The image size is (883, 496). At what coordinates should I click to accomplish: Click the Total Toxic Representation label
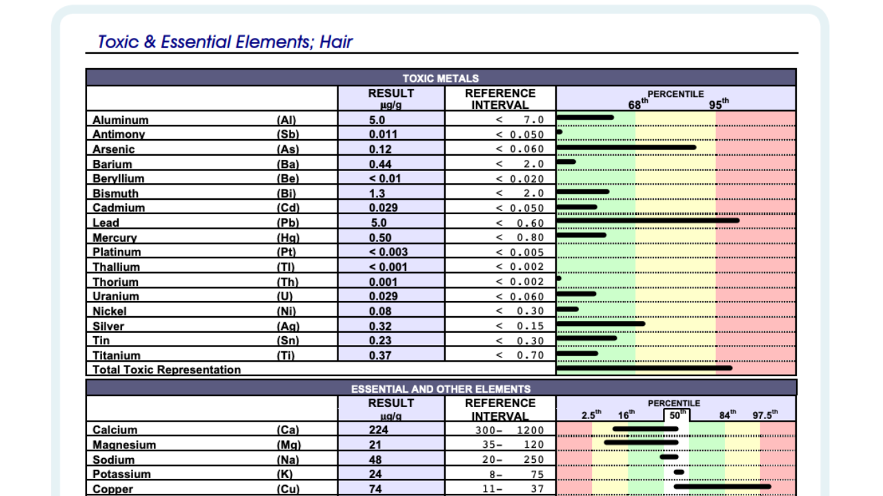click(167, 370)
